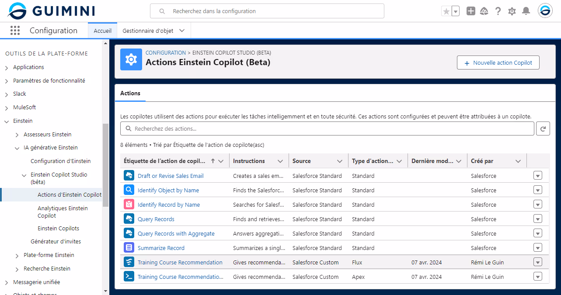Image resolution: width=561 pixels, height=295 pixels.
Task: Click the Flux Training Course Recommendation icon
Action: click(x=129, y=262)
